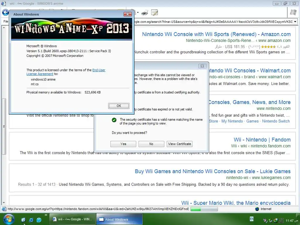Click the vertical scrollbar thumb
Image resolution: width=300 pixels, height=225 pixels.
(x=4, y=126)
